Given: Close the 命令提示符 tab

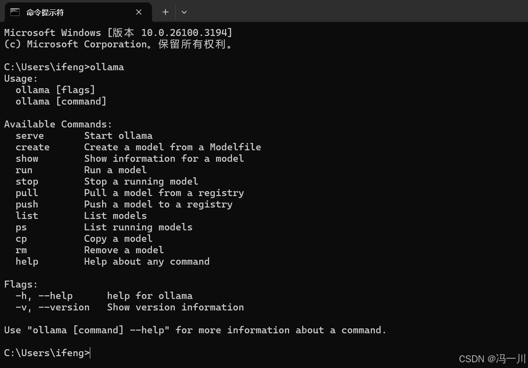Looking at the screenshot, I should [139, 12].
